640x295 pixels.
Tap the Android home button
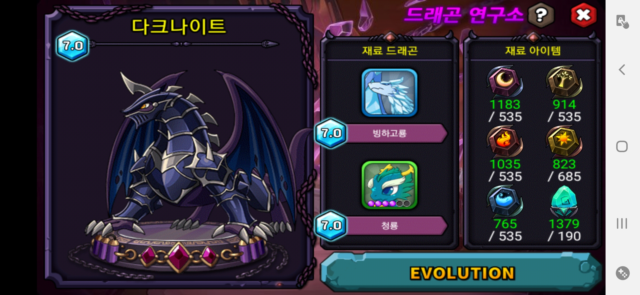622,146
